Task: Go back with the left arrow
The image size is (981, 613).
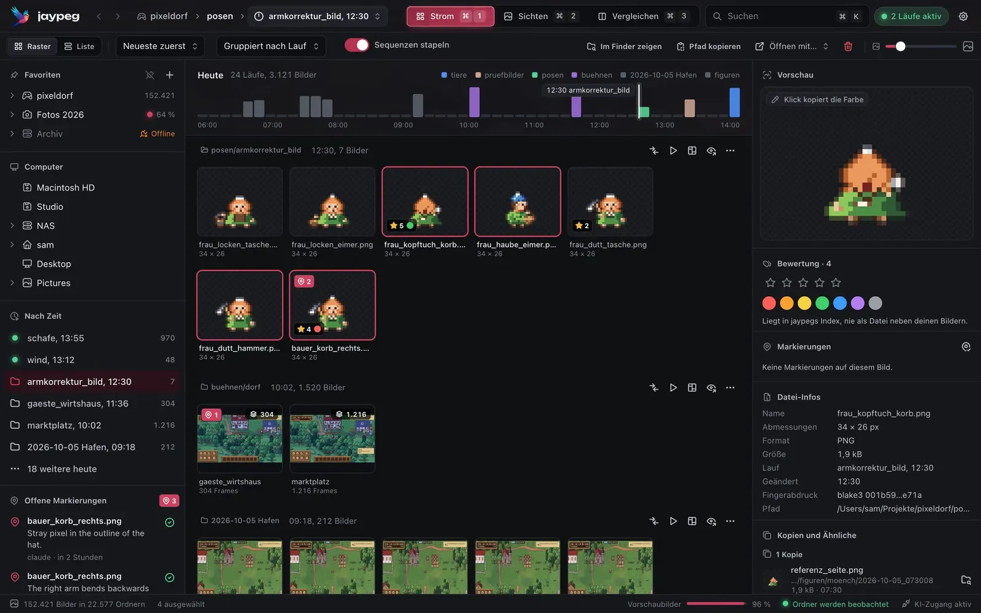Action: pyautogui.click(x=99, y=17)
